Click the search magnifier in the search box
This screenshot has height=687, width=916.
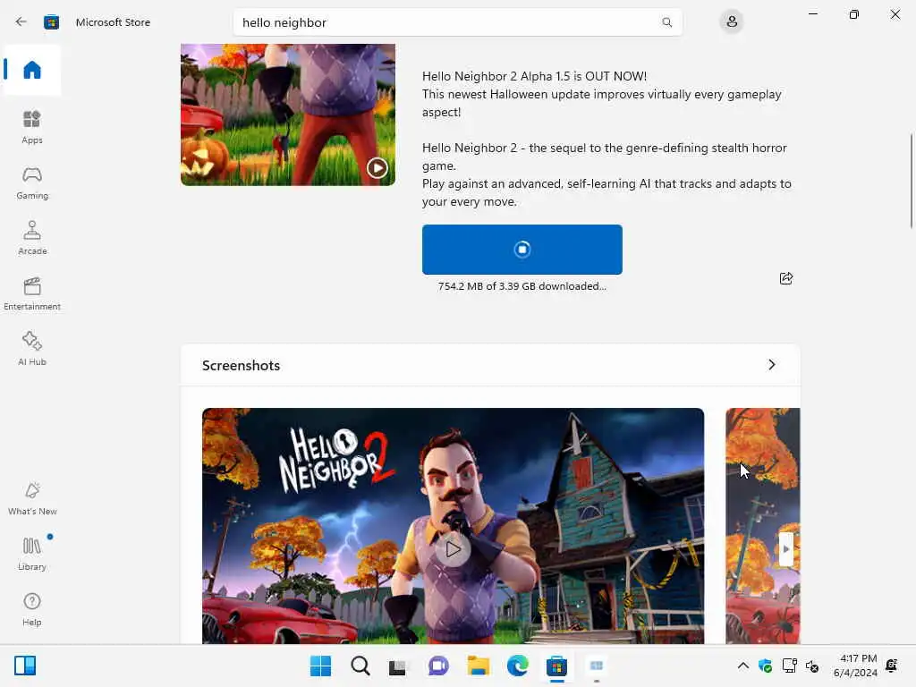point(666,22)
